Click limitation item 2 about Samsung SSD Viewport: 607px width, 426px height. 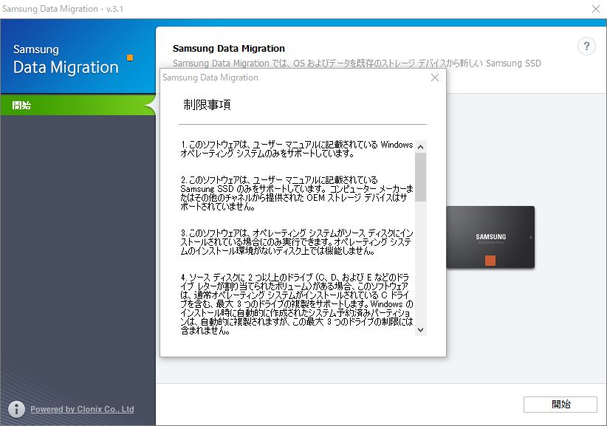coord(297,193)
